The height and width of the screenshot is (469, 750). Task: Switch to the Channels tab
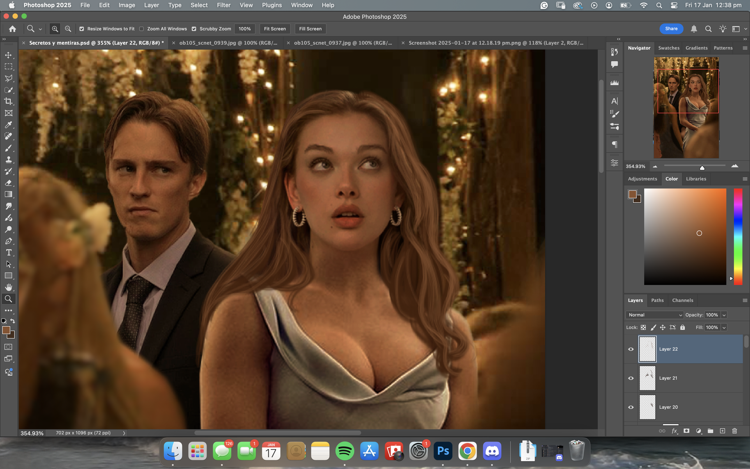tap(682, 300)
